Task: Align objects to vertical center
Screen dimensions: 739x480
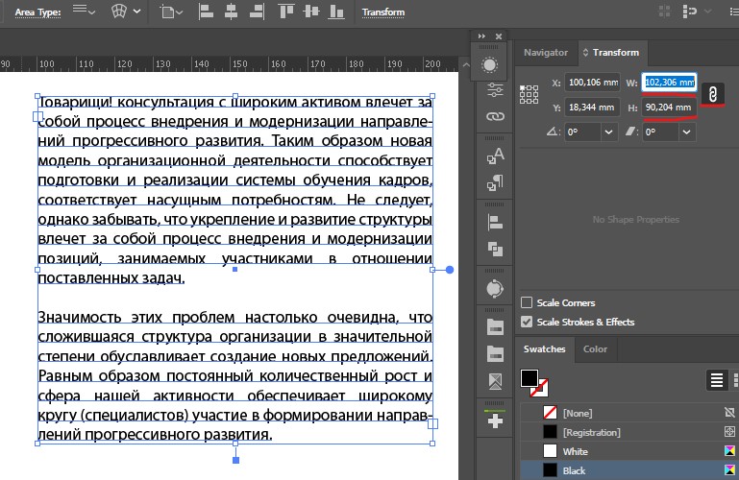Action: [311, 12]
